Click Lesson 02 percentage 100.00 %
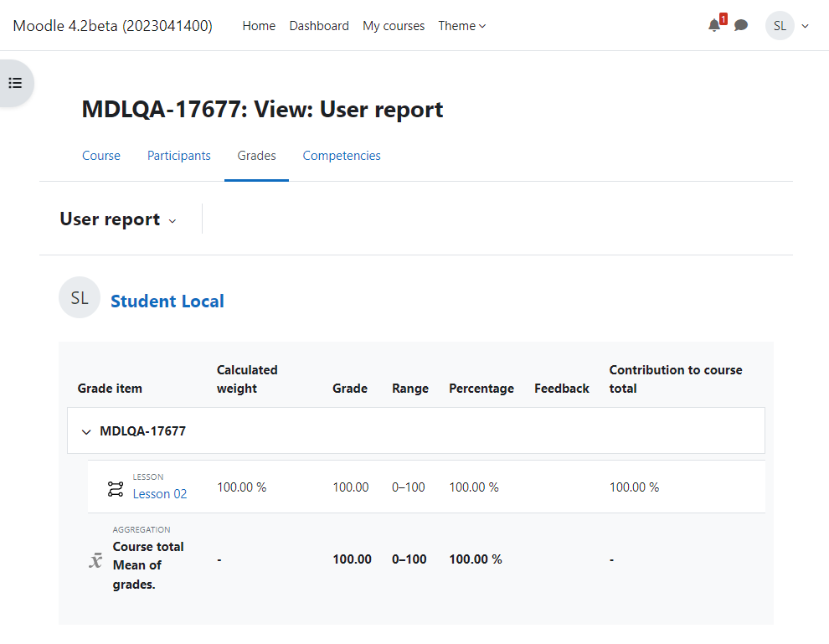The height and width of the screenshot is (644, 829). pyautogui.click(x=474, y=487)
